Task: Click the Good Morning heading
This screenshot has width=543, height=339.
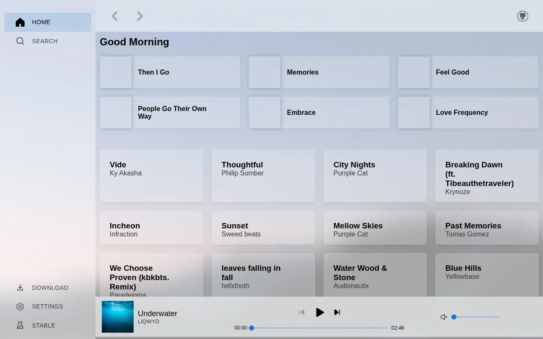Action: coord(134,42)
